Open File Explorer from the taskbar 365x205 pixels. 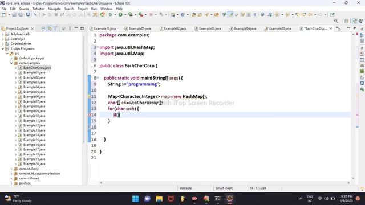(159, 199)
